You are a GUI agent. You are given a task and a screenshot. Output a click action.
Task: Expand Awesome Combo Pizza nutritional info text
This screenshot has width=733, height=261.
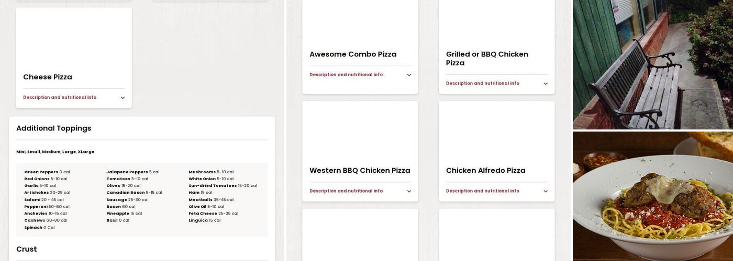point(346,75)
